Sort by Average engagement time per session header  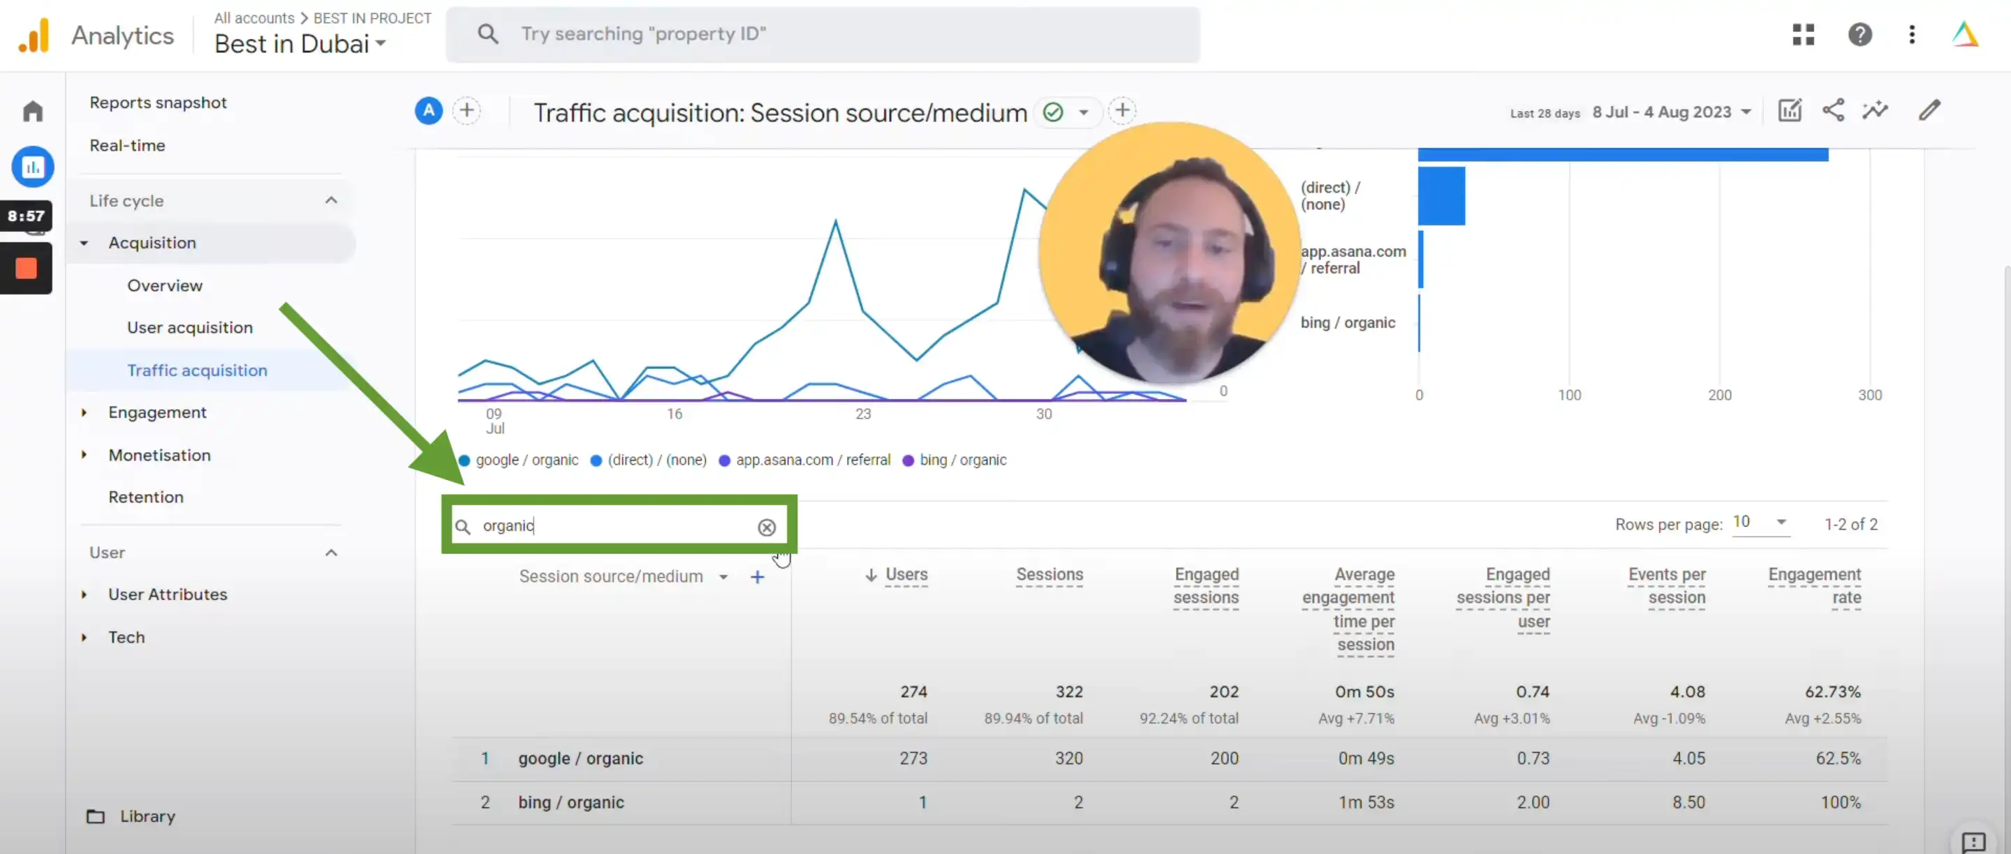tap(1348, 610)
